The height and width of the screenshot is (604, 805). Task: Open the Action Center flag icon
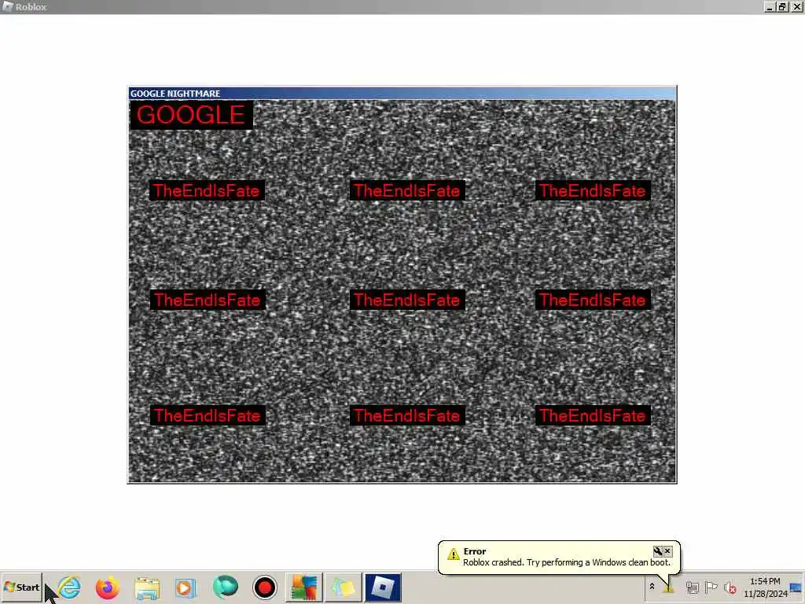click(x=711, y=587)
